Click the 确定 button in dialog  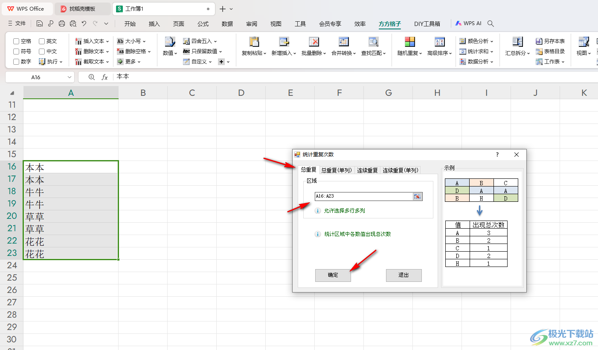click(x=333, y=275)
